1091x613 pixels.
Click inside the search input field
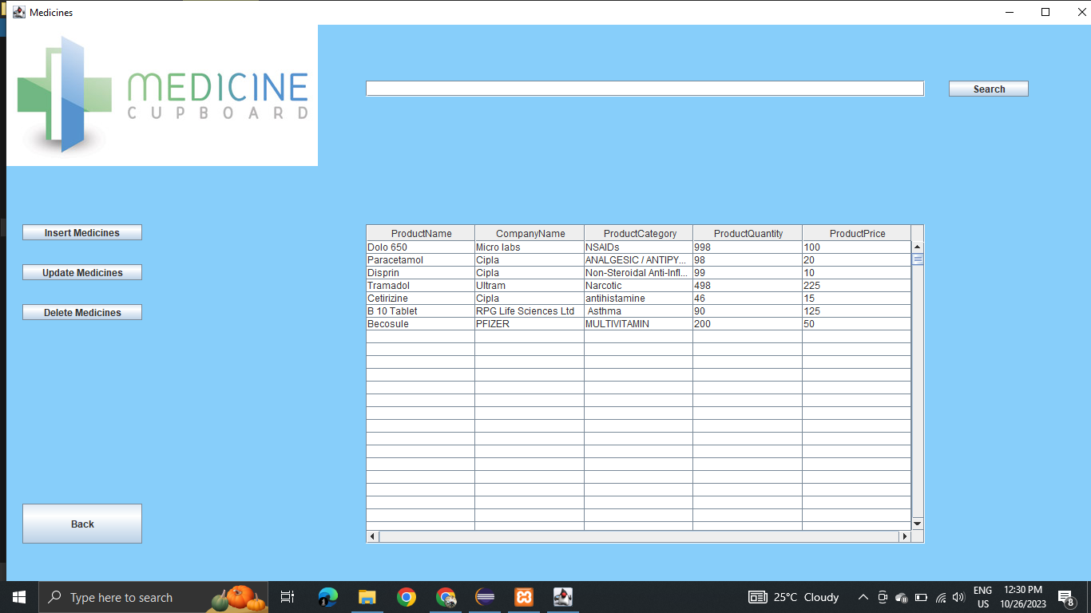coord(644,88)
